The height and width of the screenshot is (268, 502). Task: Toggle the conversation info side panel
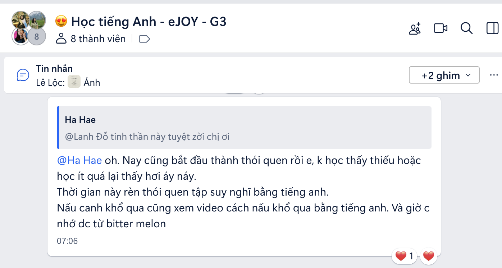point(492,28)
